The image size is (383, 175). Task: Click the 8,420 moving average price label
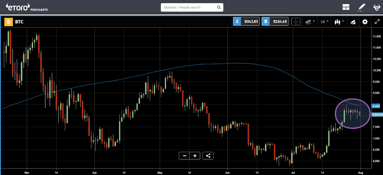375,106
